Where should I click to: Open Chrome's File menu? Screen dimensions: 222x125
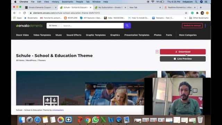(33, 2)
